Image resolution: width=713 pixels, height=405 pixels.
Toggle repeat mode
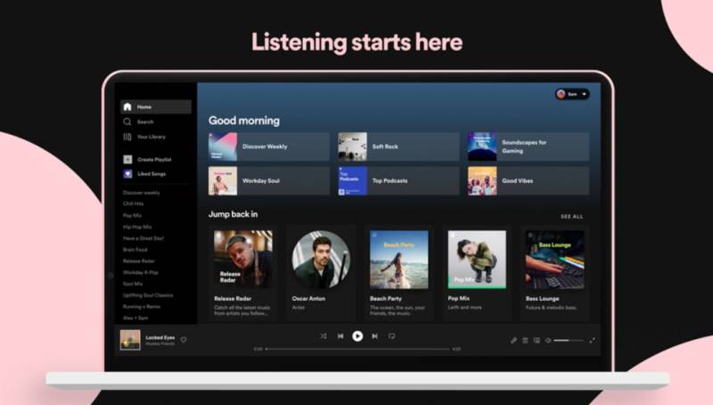[x=391, y=336]
